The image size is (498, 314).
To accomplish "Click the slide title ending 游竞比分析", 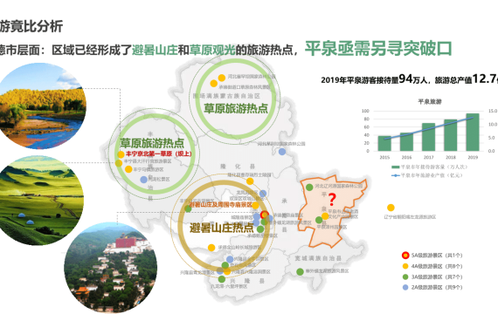I will click(x=31, y=26).
